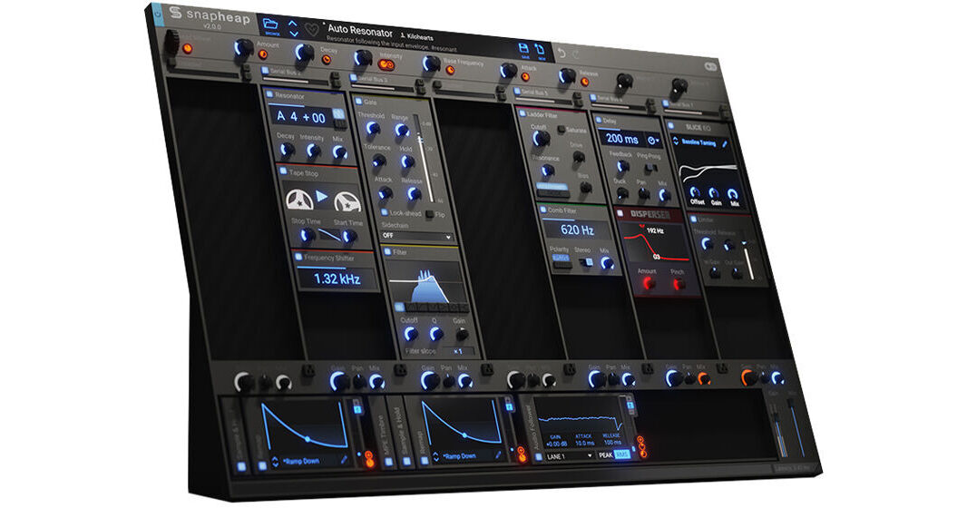This screenshot has width=967, height=508.
Task: Open the preset browser folder icon
Action: coord(270,24)
